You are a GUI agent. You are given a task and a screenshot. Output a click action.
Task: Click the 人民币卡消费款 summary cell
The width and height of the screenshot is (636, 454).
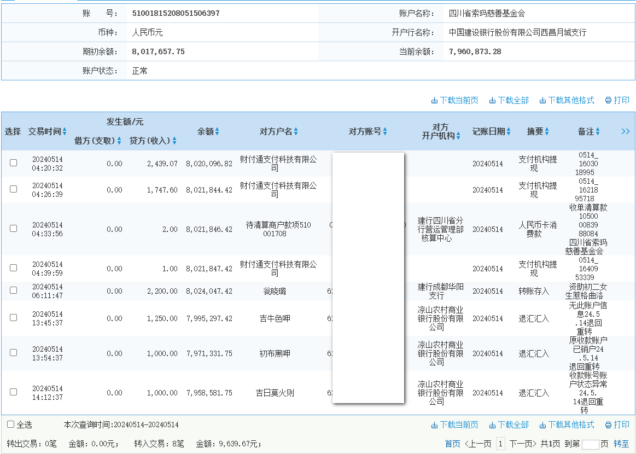[538, 229]
